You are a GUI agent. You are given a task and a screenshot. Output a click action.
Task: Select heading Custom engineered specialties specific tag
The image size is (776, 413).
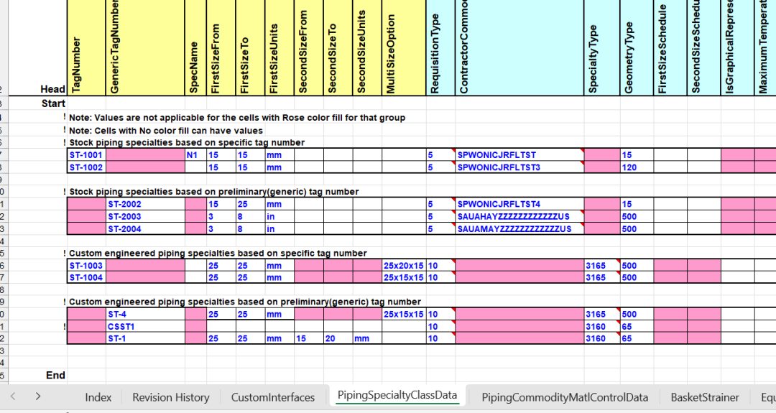point(218,254)
